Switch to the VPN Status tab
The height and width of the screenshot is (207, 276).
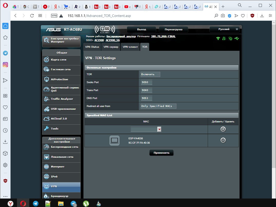(92, 47)
